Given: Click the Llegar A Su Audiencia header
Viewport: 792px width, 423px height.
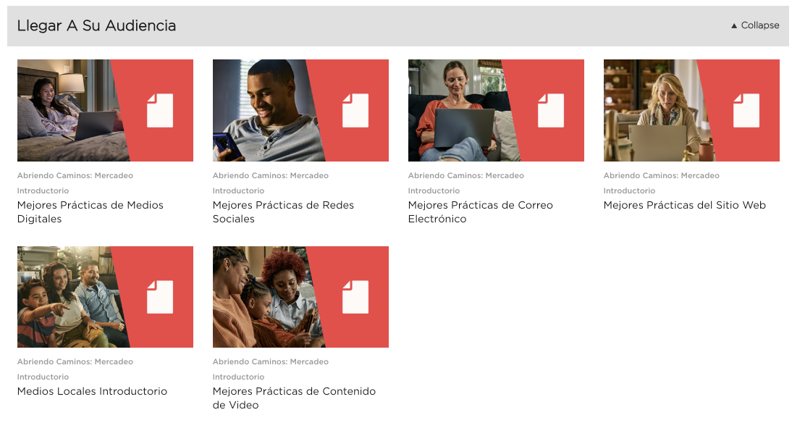Looking at the screenshot, I should click(x=97, y=25).
